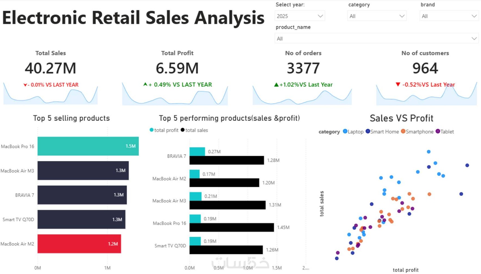Filter scatter by the Smart Home legend entry
Image resolution: width=481 pixels, height=274 pixels.
point(382,132)
